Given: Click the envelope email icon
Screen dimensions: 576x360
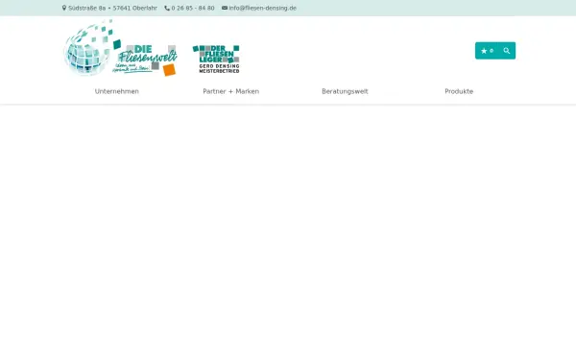Looking at the screenshot, I should click(x=225, y=8).
